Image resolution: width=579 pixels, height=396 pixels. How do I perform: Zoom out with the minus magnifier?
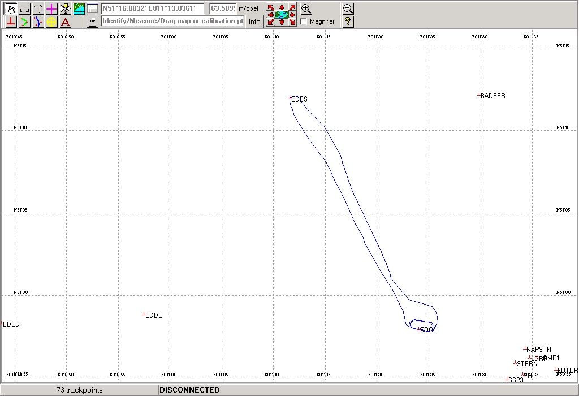[x=348, y=8]
